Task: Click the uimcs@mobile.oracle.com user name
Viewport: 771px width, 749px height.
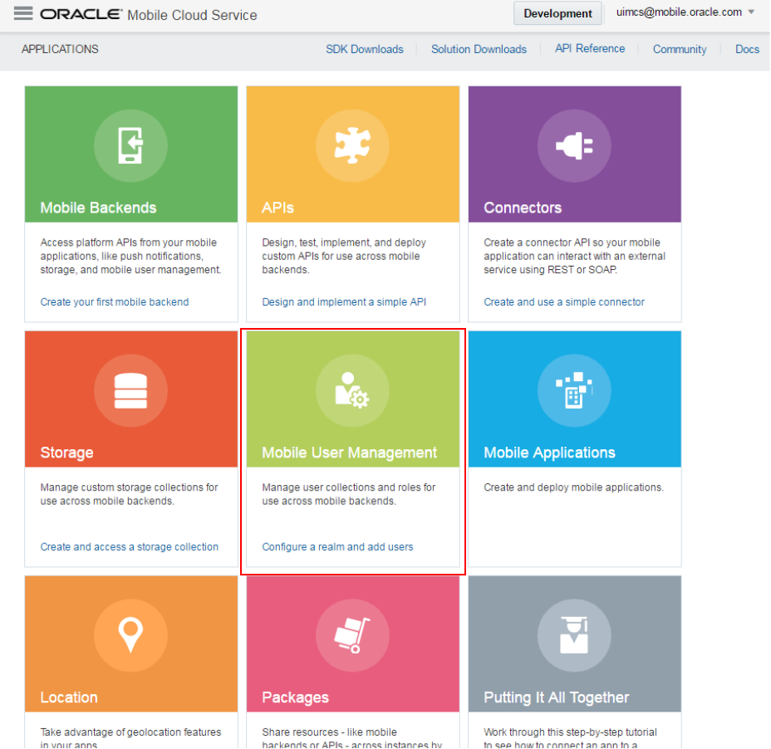Action: click(x=679, y=12)
